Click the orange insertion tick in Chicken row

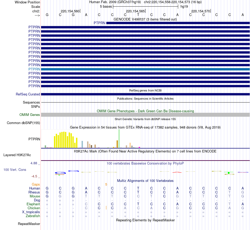click(106, 208)
